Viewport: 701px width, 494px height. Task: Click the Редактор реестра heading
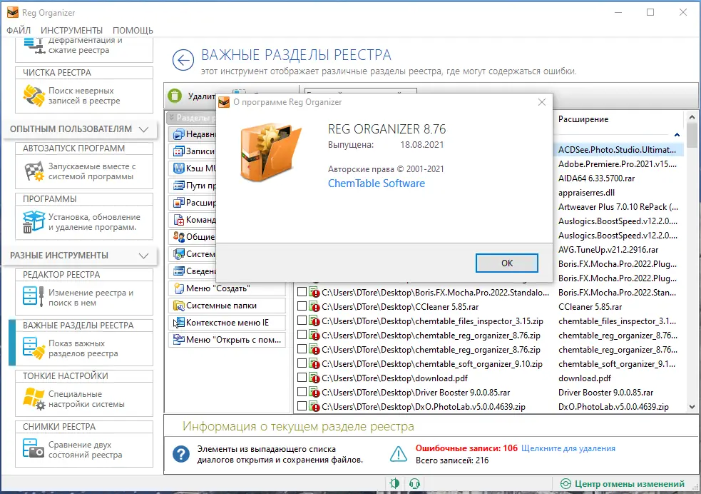(x=61, y=274)
